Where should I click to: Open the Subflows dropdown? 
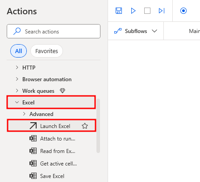pos(136,31)
